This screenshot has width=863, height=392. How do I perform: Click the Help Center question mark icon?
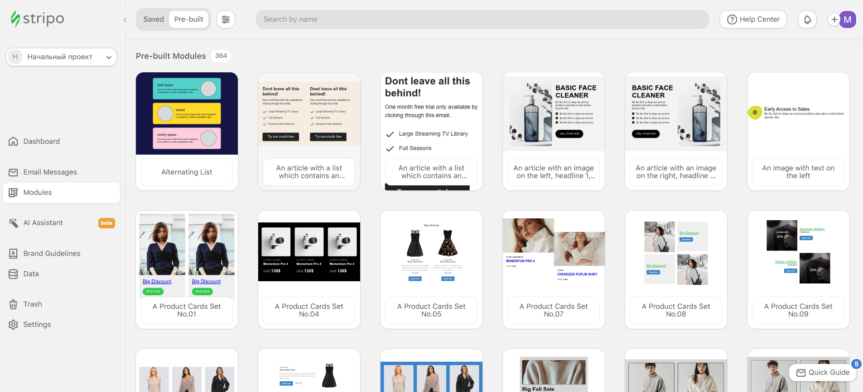click(x=732, y=19)
